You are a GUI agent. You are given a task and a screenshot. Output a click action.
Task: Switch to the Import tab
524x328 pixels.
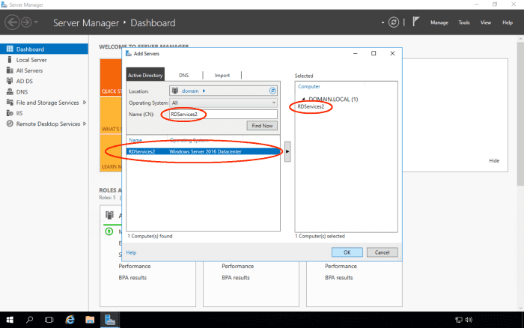pos(222,75)
